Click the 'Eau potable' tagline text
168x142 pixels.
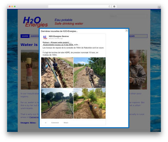64,20
